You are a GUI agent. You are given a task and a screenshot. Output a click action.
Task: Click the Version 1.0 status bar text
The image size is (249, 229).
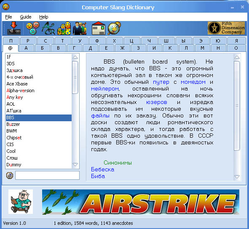click(x=14, y=223)
